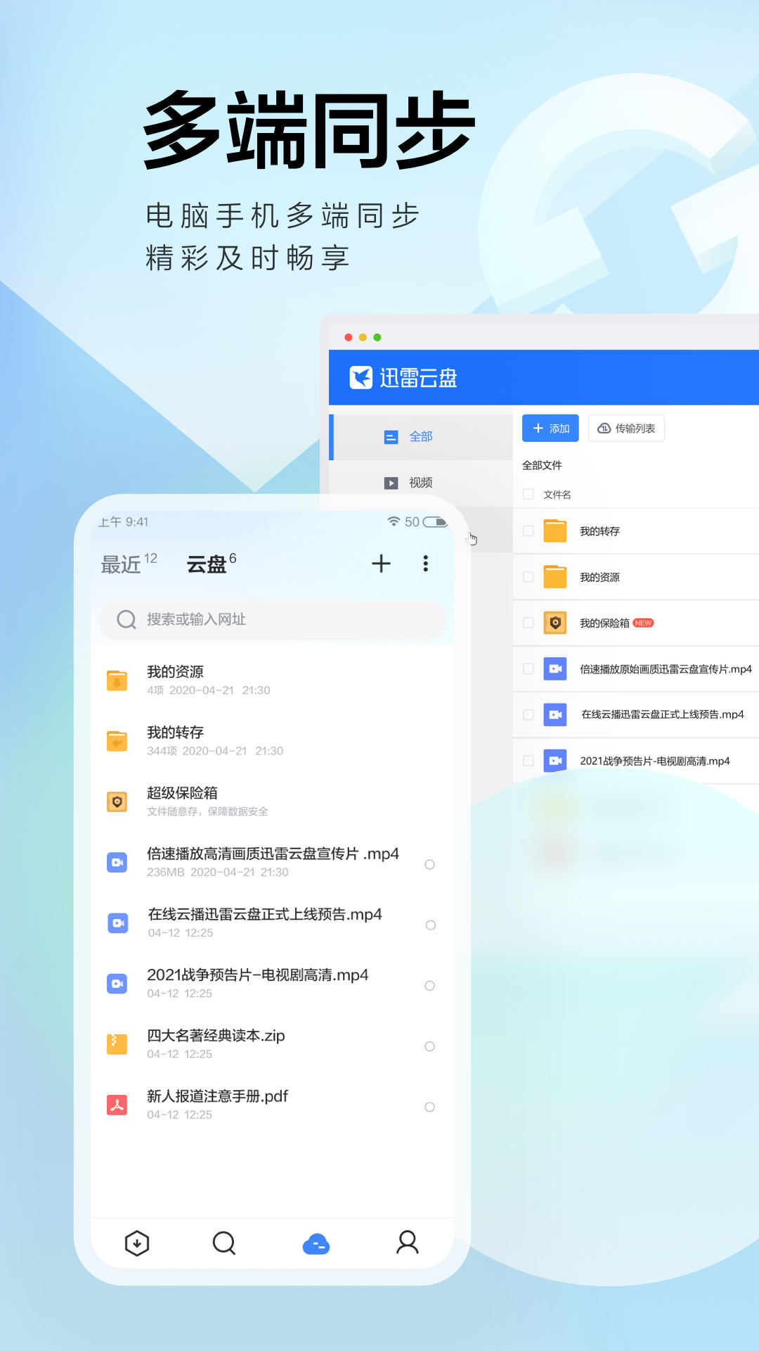Click the 迅雷云盘 bird logo in desktop window
Image resolution: width=759 pixels, height=1351 pixels.
click(361, 378)
